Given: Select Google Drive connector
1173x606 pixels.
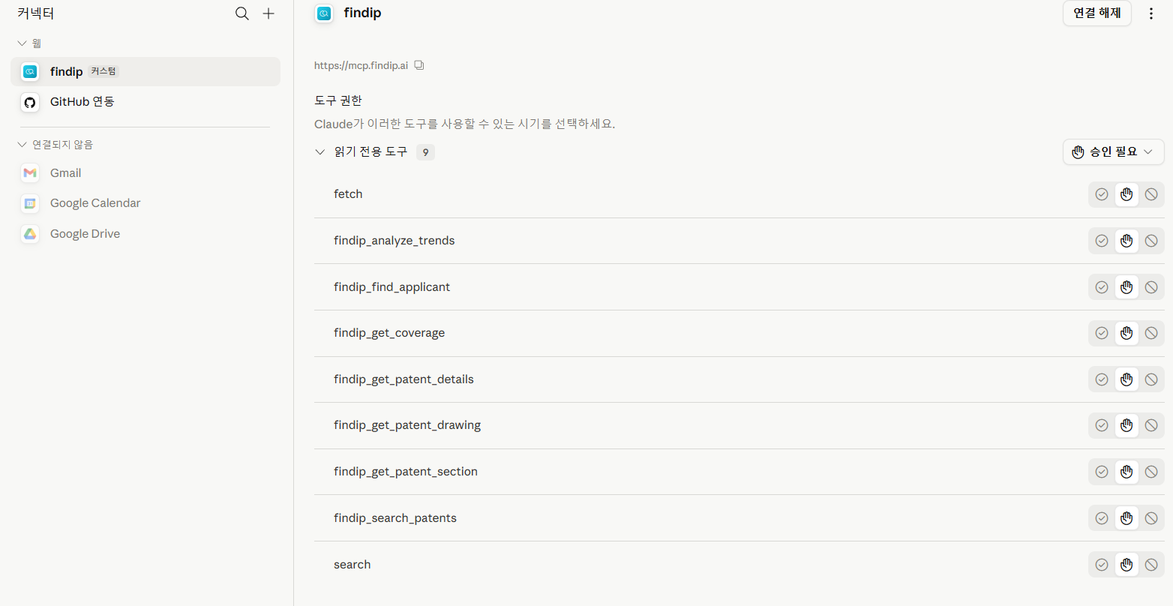Looking at the screenshot, I should (x=145, y=234).
